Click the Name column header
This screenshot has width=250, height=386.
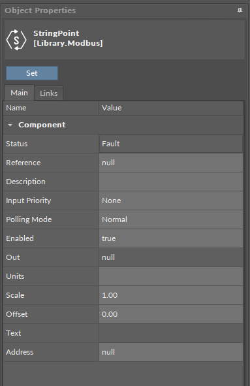[51, 108]
